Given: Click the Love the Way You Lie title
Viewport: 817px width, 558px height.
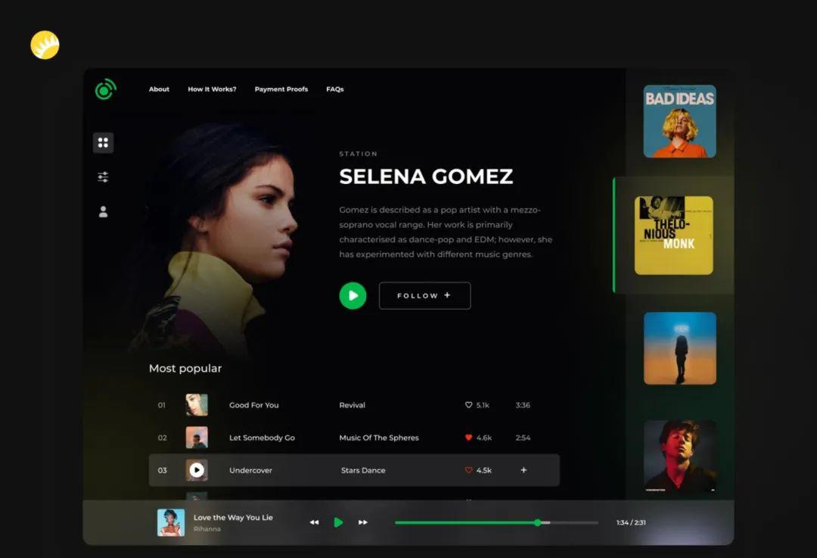Looking at the screenshot, I should click(x=233, y=517).
